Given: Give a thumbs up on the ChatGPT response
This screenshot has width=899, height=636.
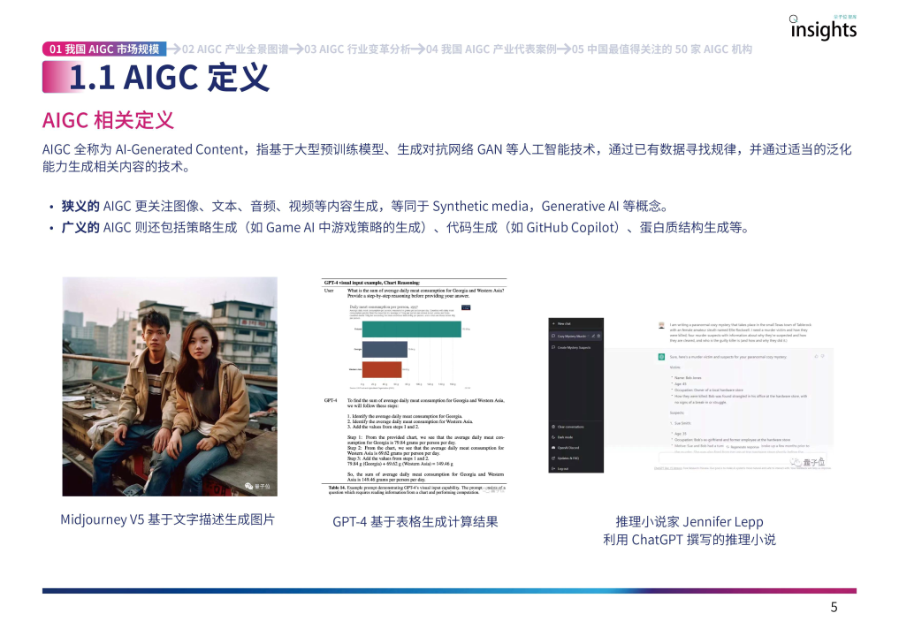Looking at the screenshot, I should coord(816,356).
